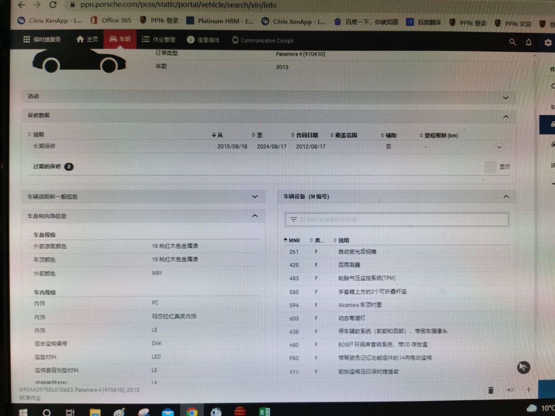Open the PPN: 欢迎 bookmark

513,23
